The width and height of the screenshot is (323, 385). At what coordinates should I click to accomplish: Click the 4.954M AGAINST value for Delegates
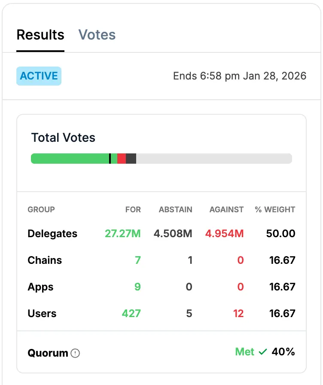tap(224, 234)
